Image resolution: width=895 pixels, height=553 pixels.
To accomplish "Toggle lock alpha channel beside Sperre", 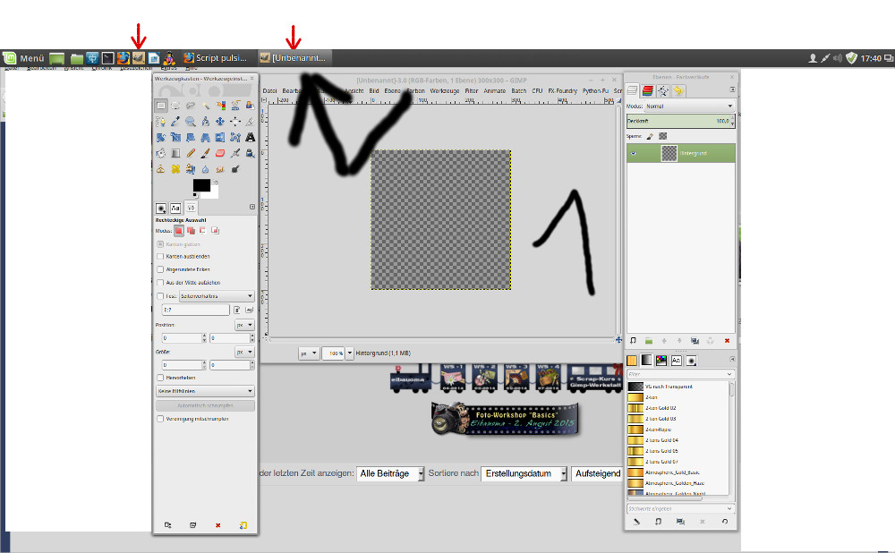I will (x=662, y=136).
